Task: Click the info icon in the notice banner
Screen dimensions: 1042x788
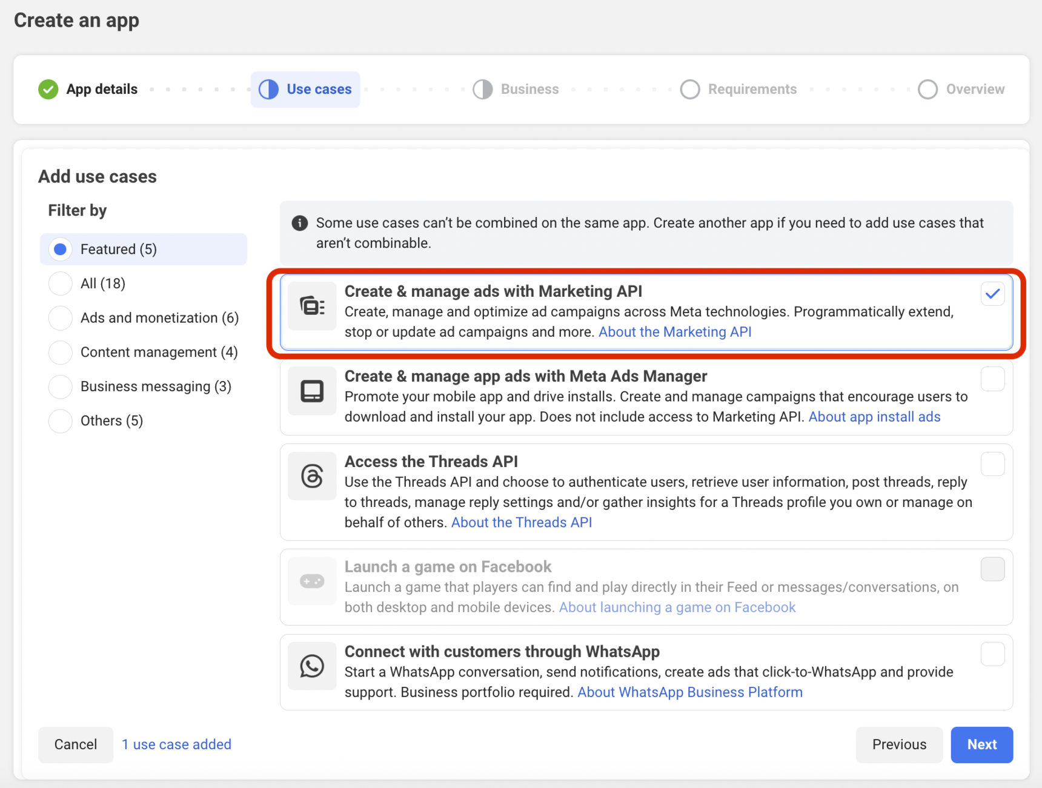Action: (299, 223)
